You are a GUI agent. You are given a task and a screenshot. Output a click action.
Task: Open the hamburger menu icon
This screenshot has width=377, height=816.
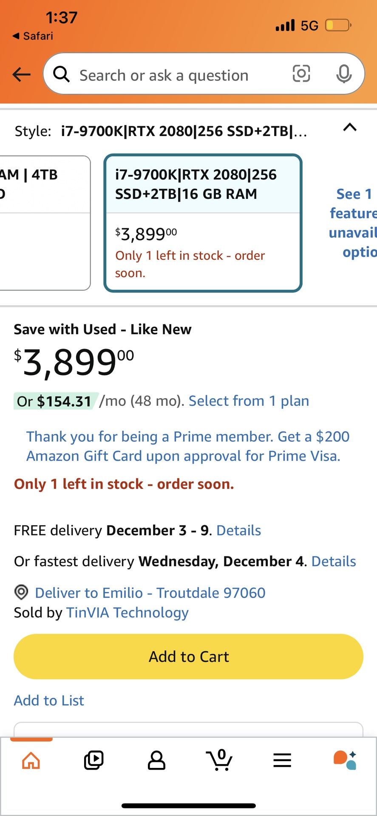pyautogui.click(x=282, y=760)
